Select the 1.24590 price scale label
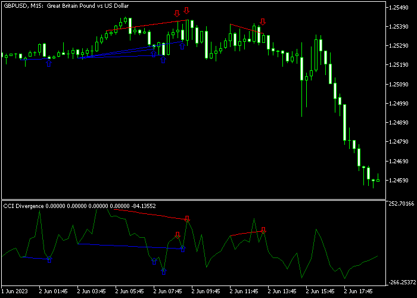 [x=399, y=181]
